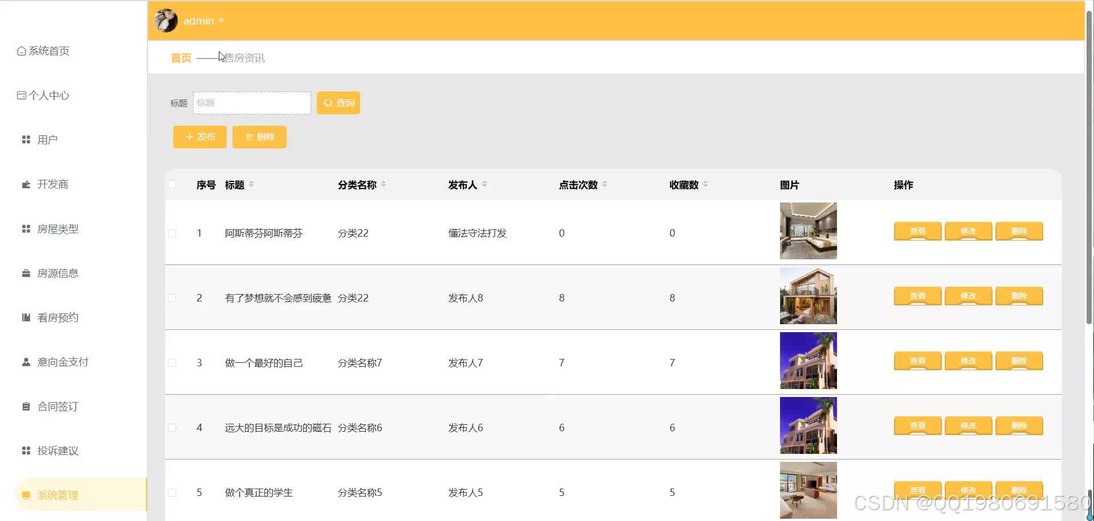Click 修改 for row 4 发布人6

[968, 426]
